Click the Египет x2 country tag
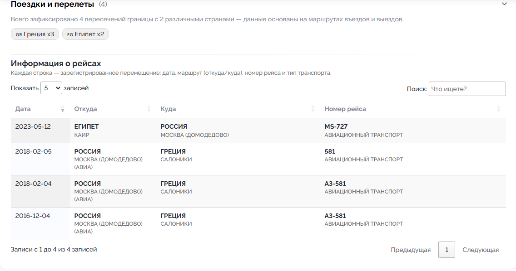Viewport: 516px width, 271px height. (85, 34)
